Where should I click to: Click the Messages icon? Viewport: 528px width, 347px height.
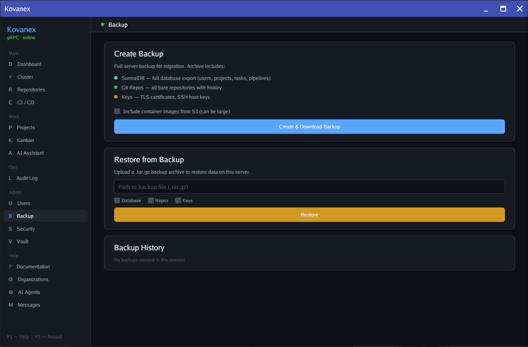[10, 305]
